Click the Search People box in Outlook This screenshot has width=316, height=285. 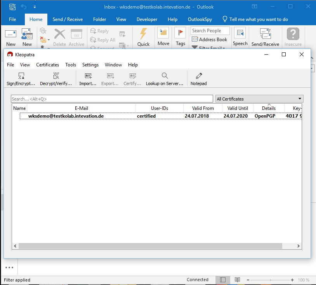210,31
